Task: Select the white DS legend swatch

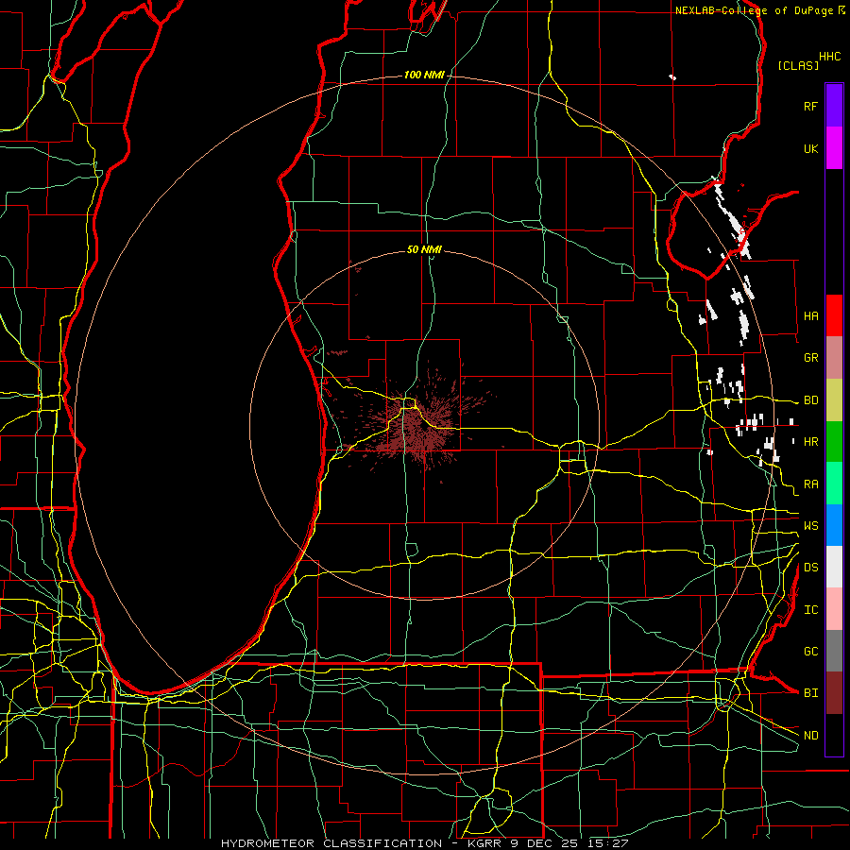Action: (x=834, y=567)
